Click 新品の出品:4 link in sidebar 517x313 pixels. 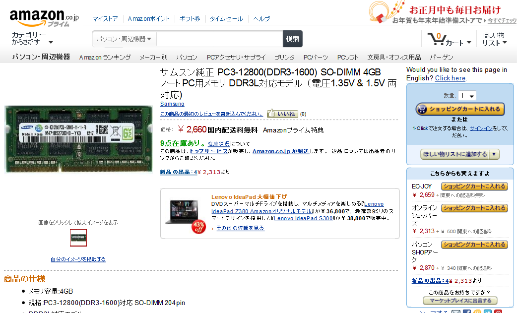(430, 281)
